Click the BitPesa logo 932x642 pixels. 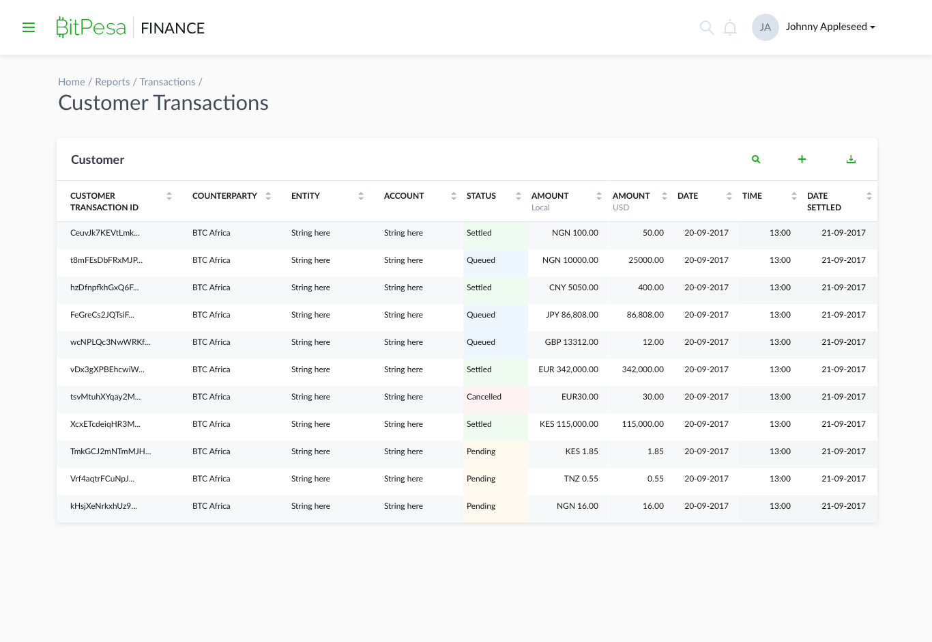pos(91,27)
